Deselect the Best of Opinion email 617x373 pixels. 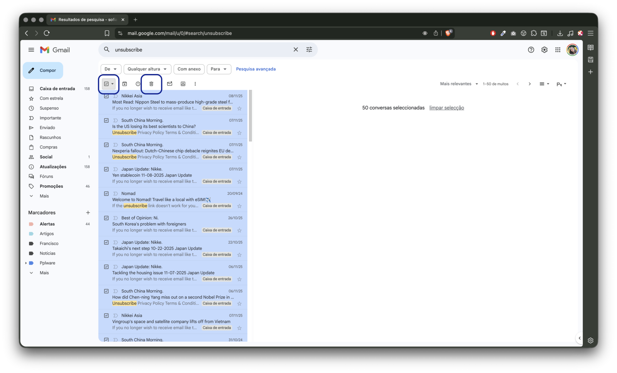106,218
